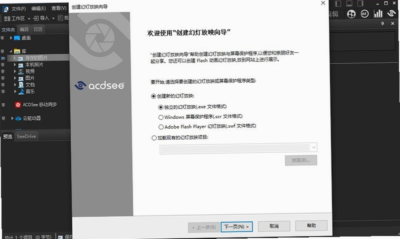Click the 工作区 workspace grid icon
The image size is (400, 239).
(x=7, y=18)
